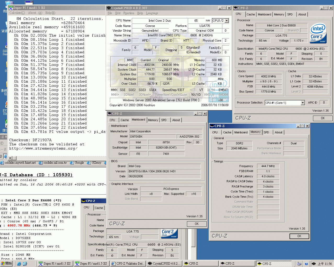Click OK in the CPU-Z Mainboard window

tap(197, 224)
